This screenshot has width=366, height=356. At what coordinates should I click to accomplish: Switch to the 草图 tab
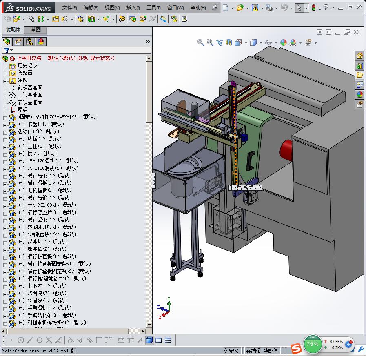(35, 30)
